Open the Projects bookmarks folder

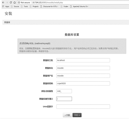[34, 6]
